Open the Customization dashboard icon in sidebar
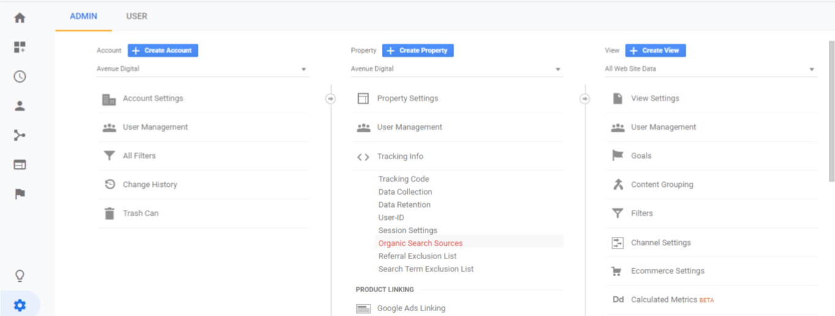This screenshot has height=316, width=835. coord(20,47)
